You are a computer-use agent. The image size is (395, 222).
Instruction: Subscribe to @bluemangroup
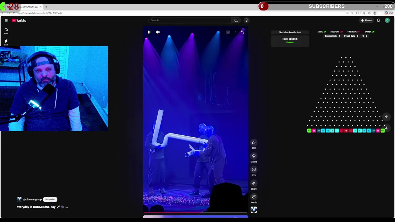(50, 199)
